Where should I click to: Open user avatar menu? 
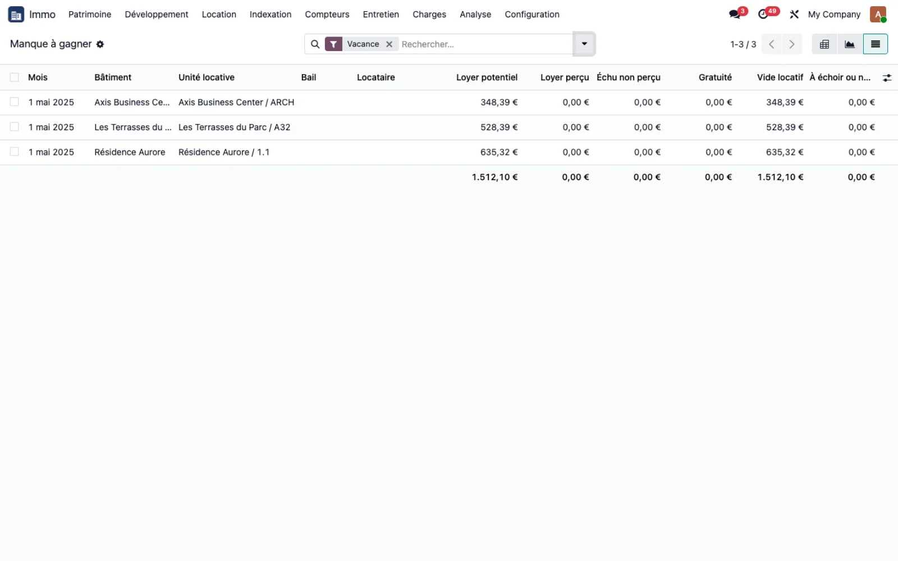tap(878, 15)
